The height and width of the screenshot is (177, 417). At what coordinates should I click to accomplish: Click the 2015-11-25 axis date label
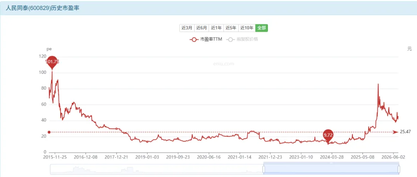click(54, 157)
